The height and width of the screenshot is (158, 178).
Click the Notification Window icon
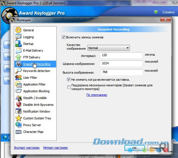(x=18, y=111)
